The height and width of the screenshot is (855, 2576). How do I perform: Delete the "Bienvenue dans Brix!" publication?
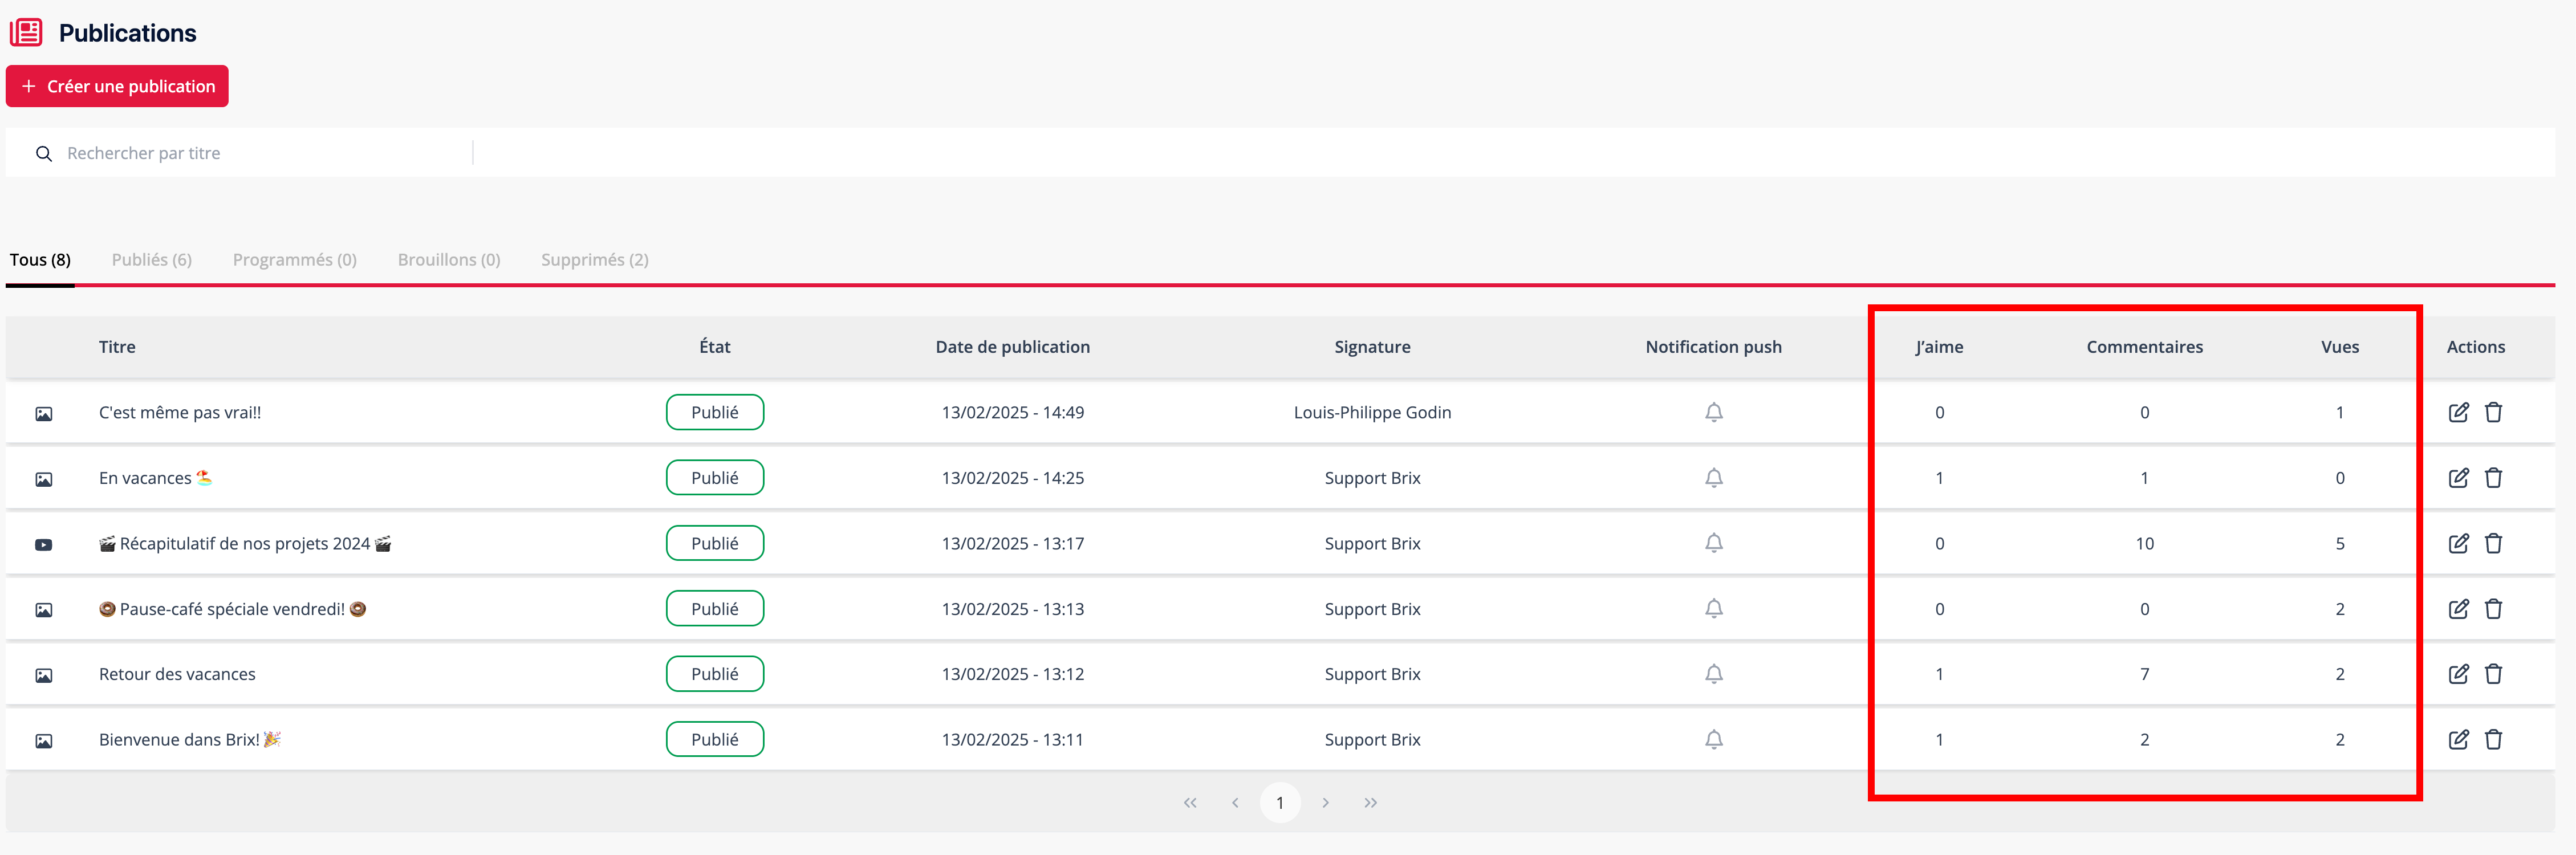click(x=2493, y=740)
